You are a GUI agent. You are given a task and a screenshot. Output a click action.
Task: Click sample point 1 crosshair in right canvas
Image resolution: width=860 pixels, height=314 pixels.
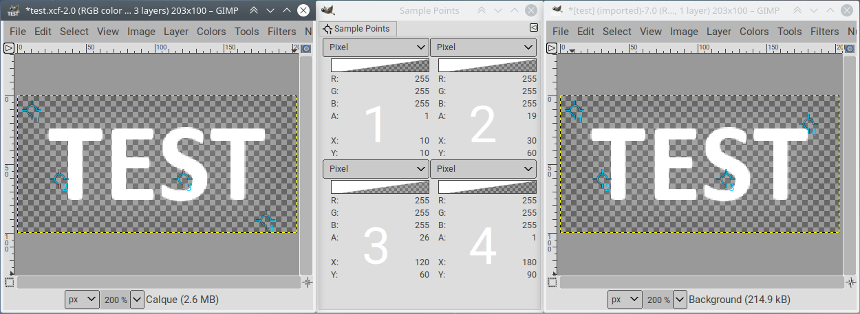pos(575,110)
